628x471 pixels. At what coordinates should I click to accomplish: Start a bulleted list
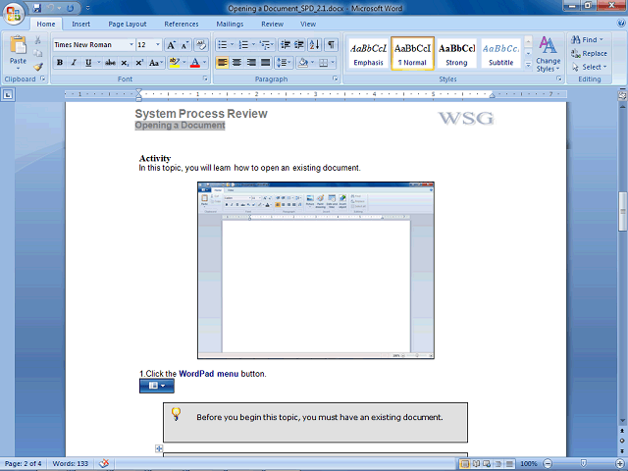[x=223, y=45]
